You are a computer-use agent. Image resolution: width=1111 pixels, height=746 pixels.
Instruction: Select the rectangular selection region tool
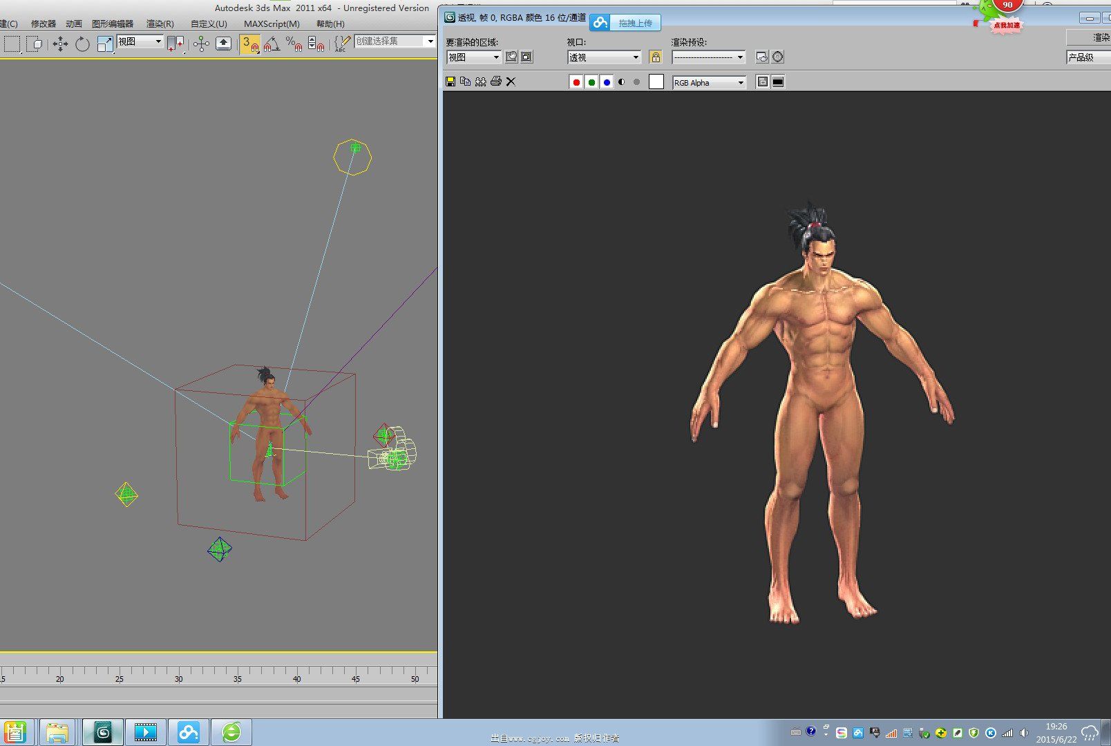12,44
